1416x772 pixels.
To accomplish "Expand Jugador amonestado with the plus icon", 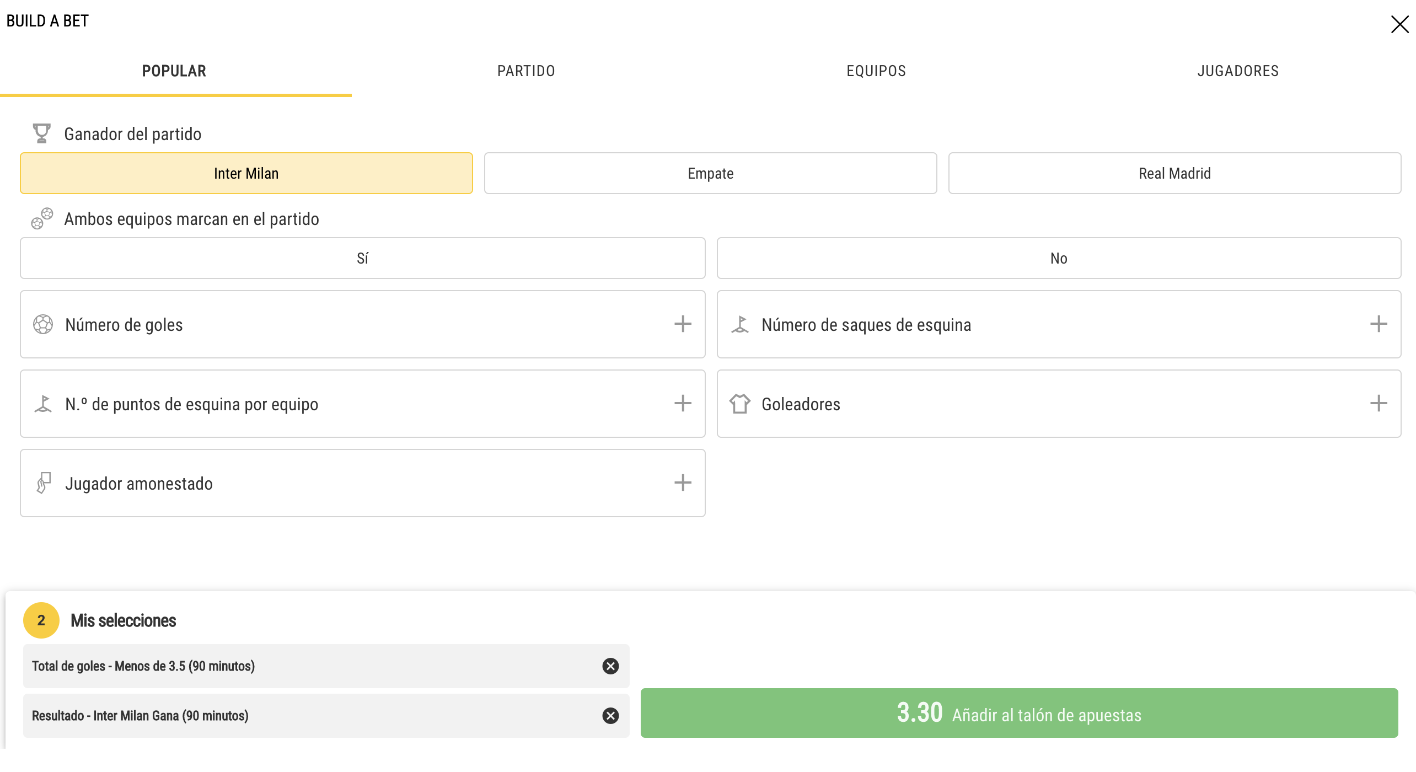I will (x=683, y=483).
